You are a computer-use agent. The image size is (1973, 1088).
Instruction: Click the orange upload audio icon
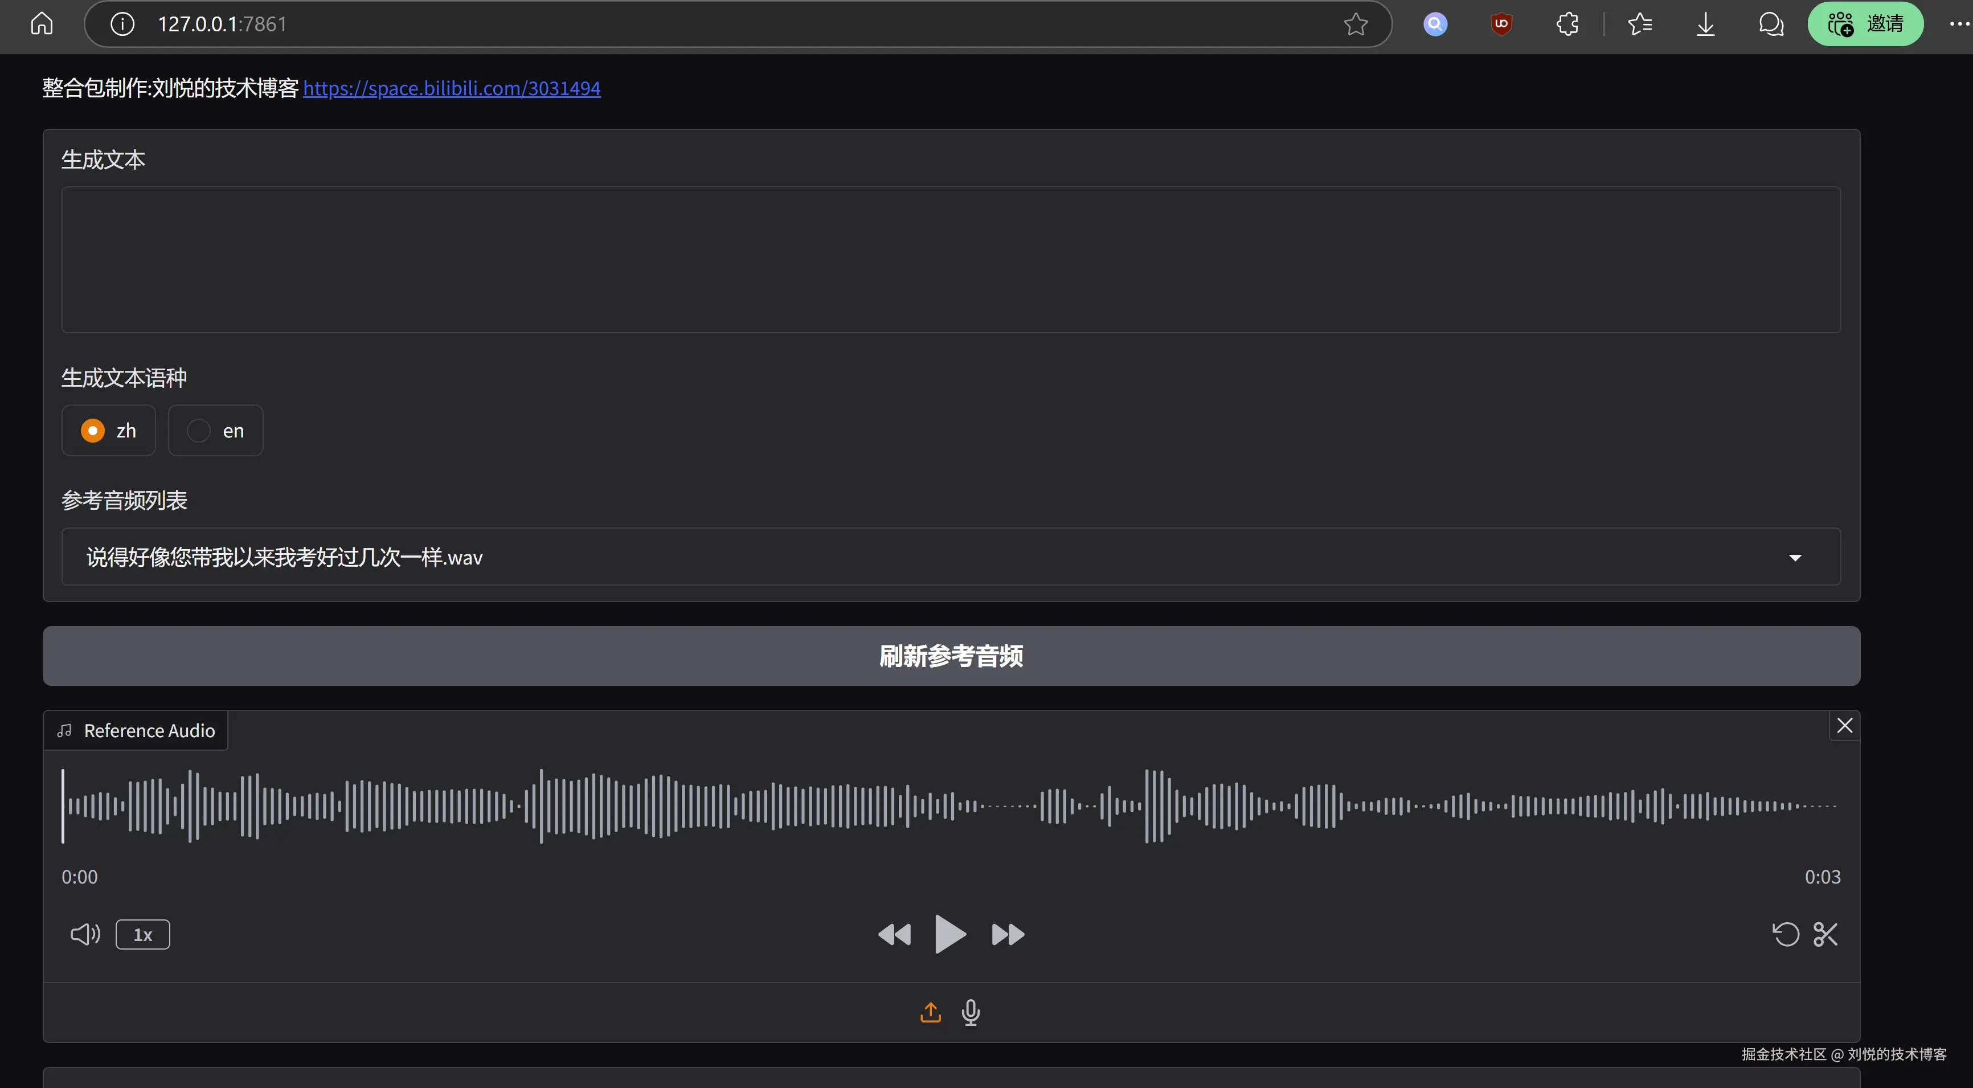click(930, 1012)
